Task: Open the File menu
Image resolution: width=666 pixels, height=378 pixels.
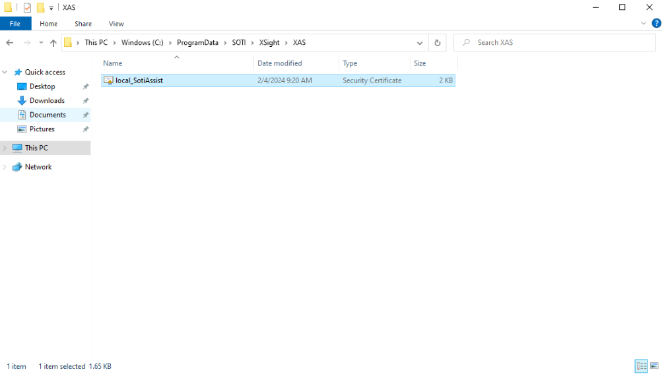Action: point(15,24)
